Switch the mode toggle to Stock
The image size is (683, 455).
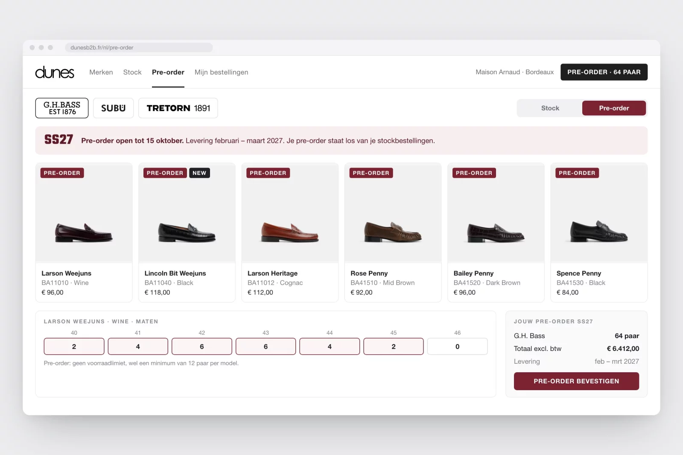tap(550, 108)
